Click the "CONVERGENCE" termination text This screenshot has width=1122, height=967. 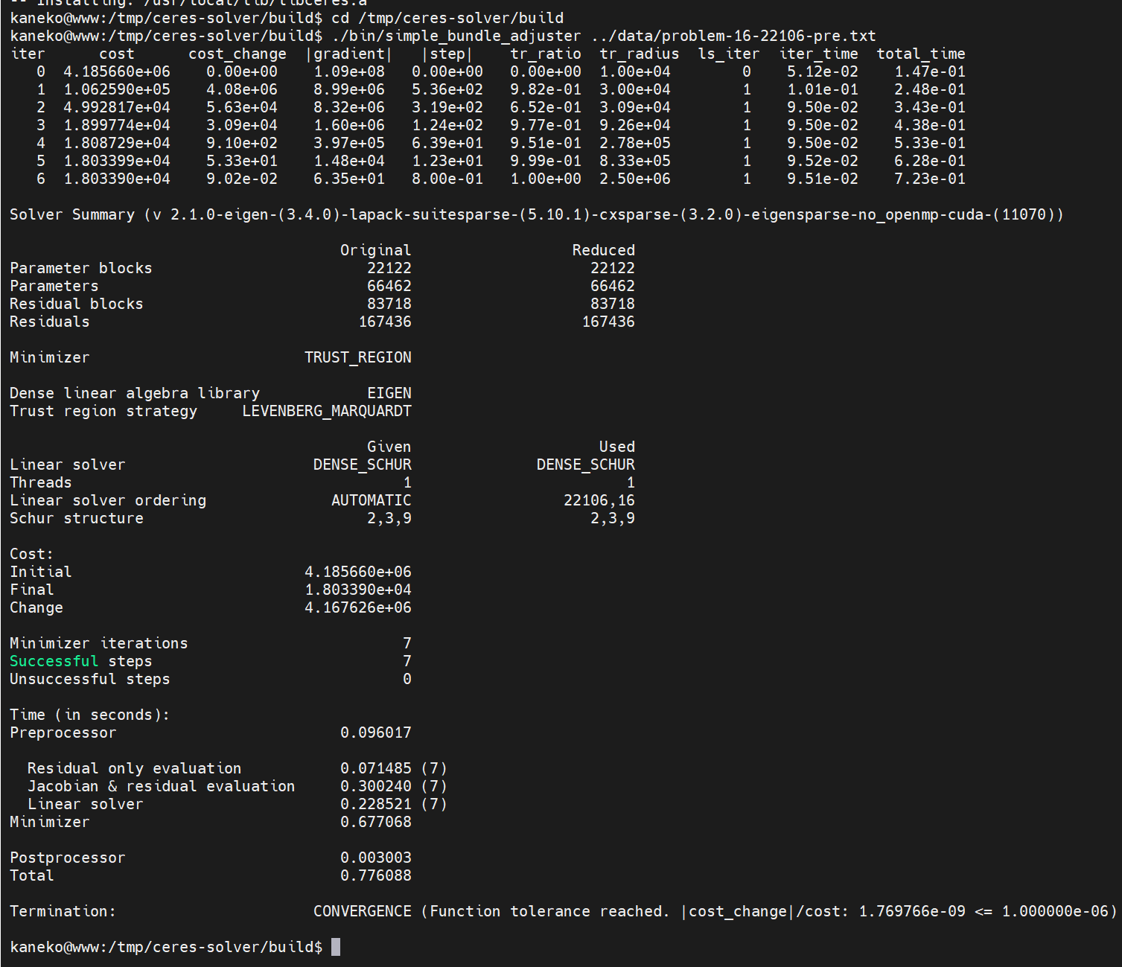pyautogui.click(x=363, y=911)
